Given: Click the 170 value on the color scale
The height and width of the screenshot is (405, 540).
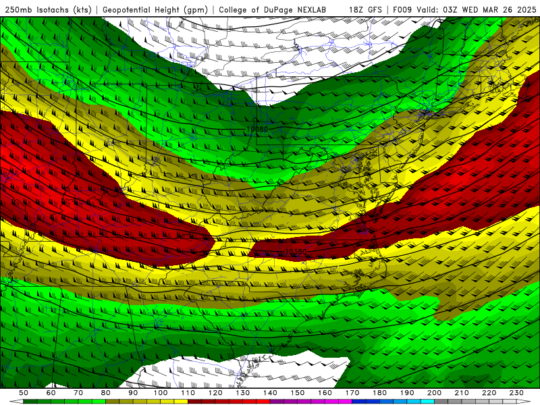Looking at the screenshot, I should tap(352, 393).
